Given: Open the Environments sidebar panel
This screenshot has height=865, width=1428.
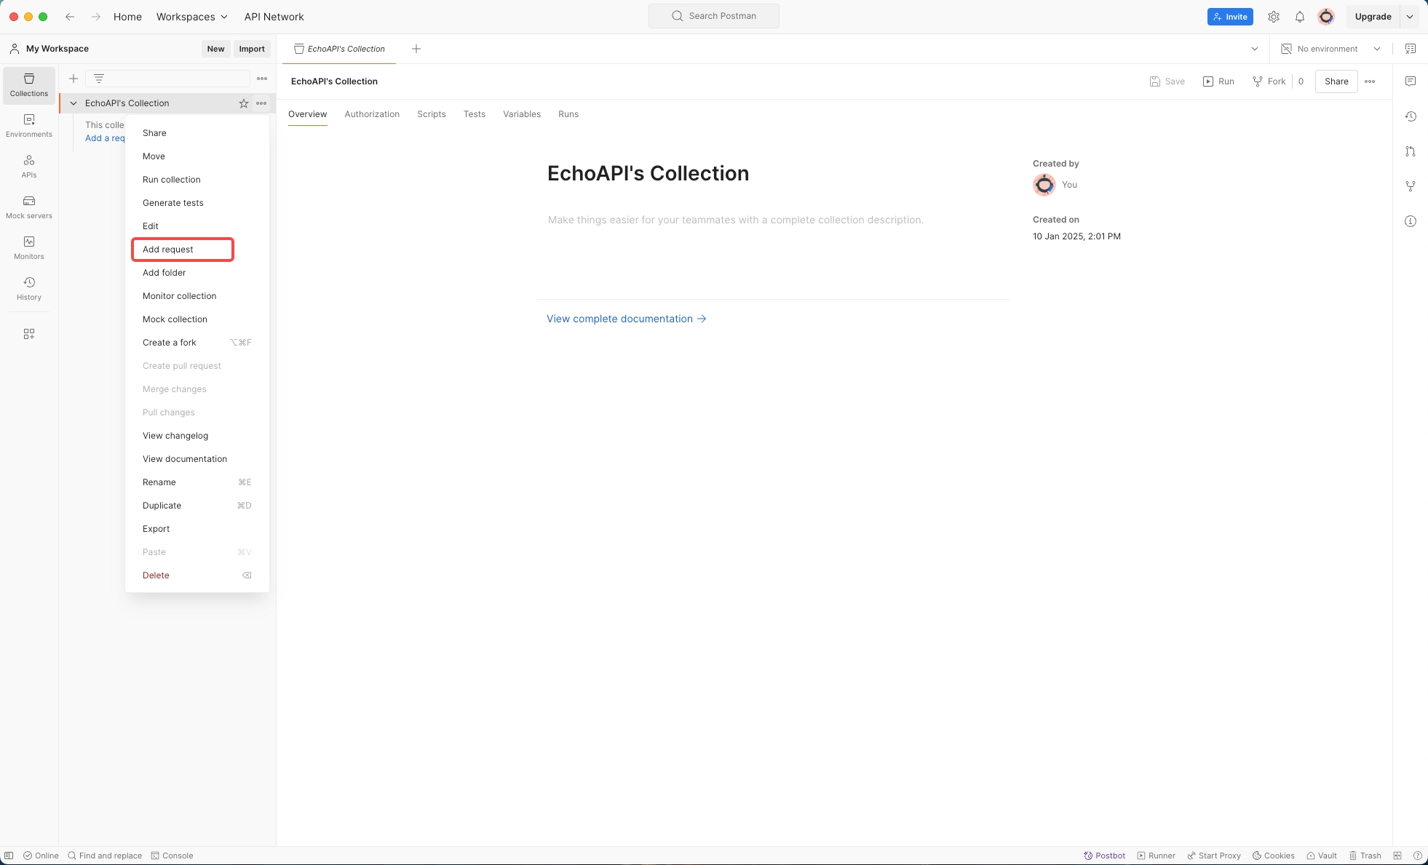Looking at the screenshot, I should click(x=29, y=126).
